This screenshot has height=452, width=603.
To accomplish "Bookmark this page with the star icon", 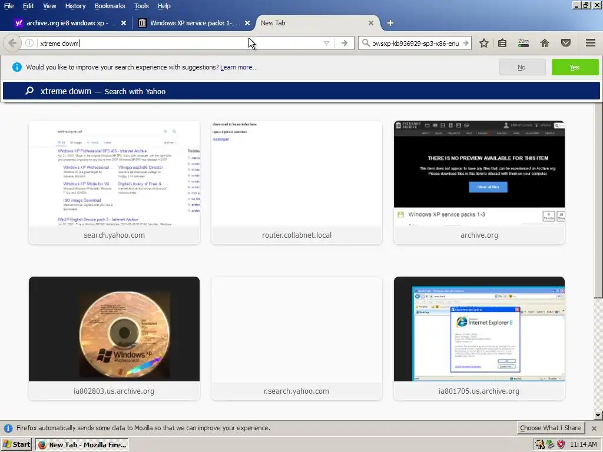I will 484,43.
